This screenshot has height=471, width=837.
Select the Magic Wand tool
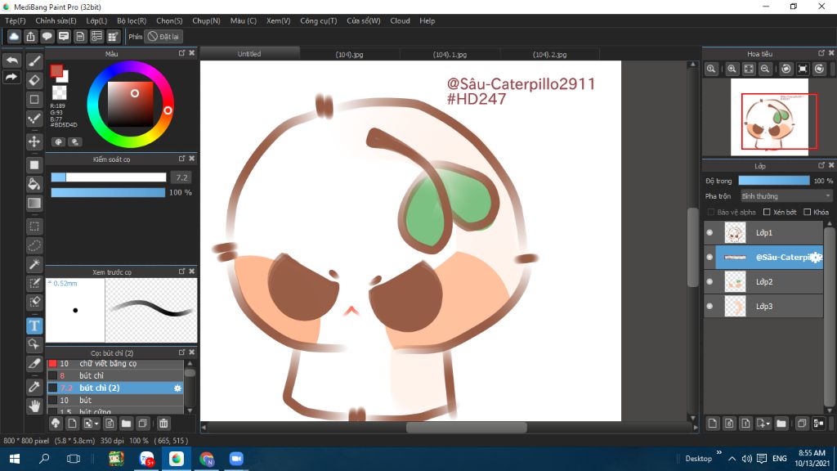point(34,264)
